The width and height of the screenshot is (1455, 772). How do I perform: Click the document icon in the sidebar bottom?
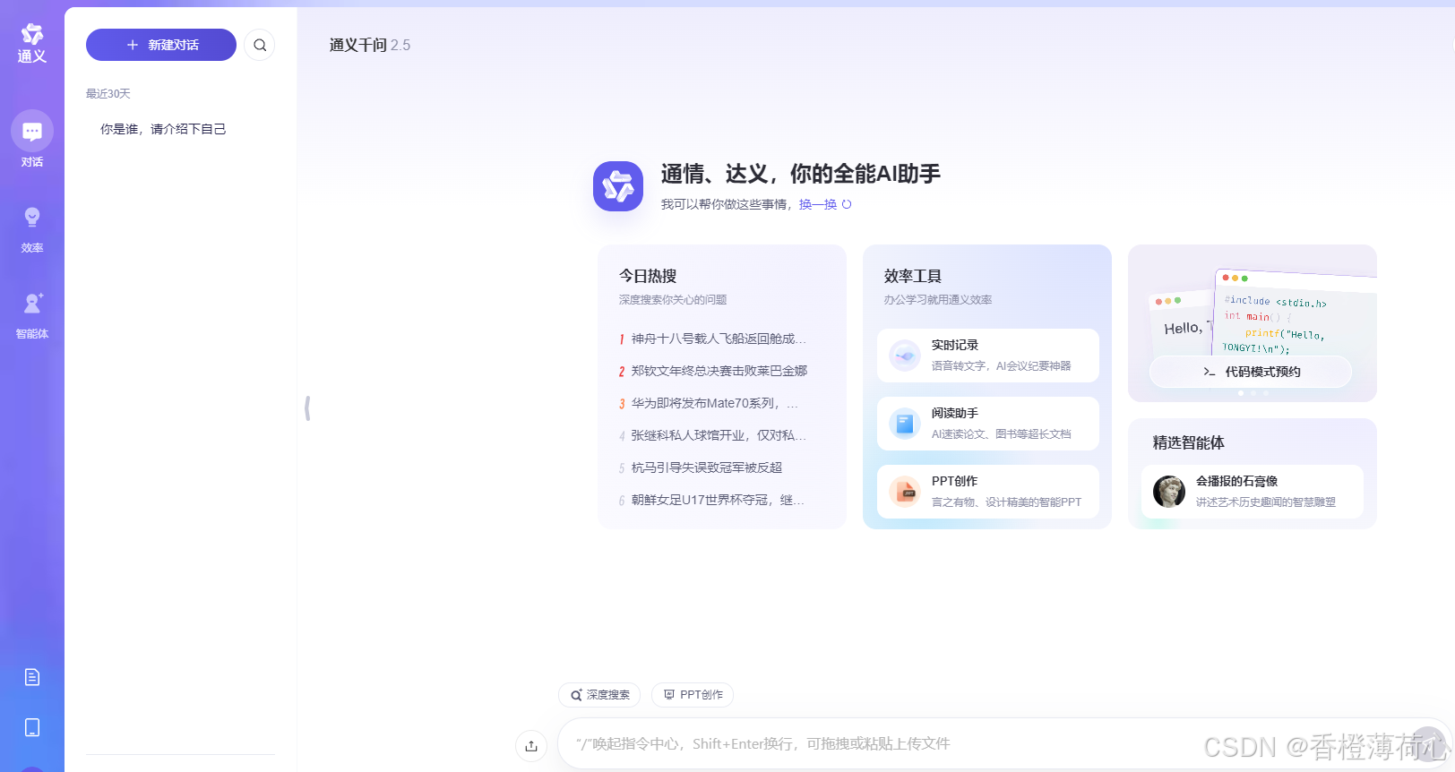click(32, 677)
